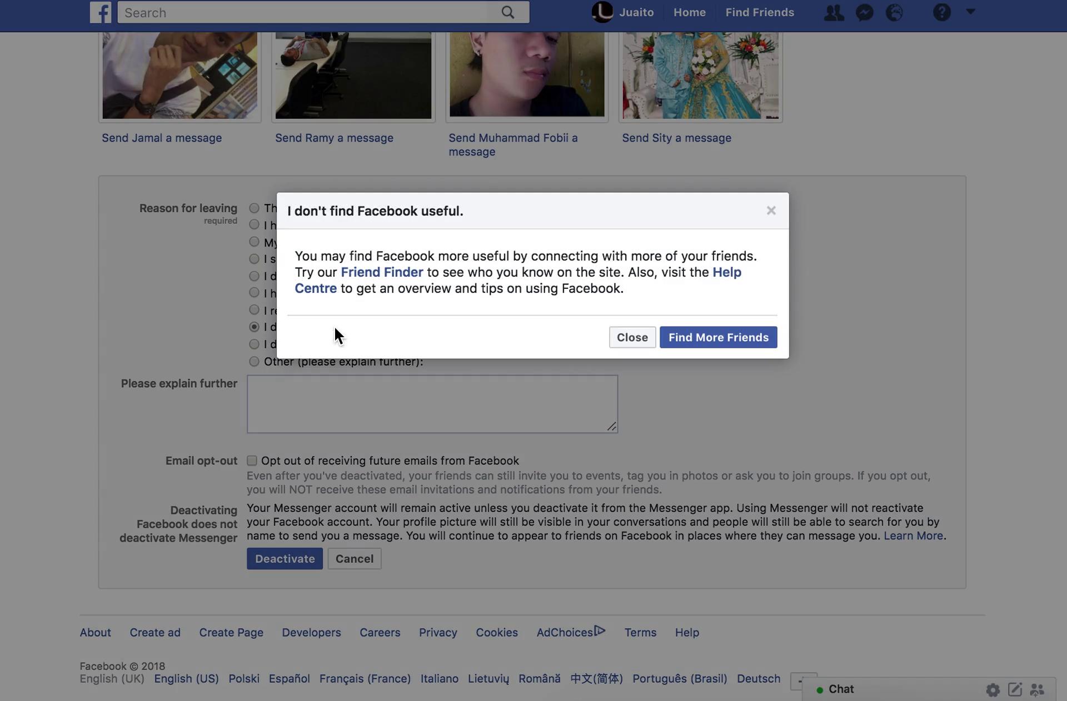Open the Friend Finder link
This screenshot has width=1067, height=701.
point(382,272)
